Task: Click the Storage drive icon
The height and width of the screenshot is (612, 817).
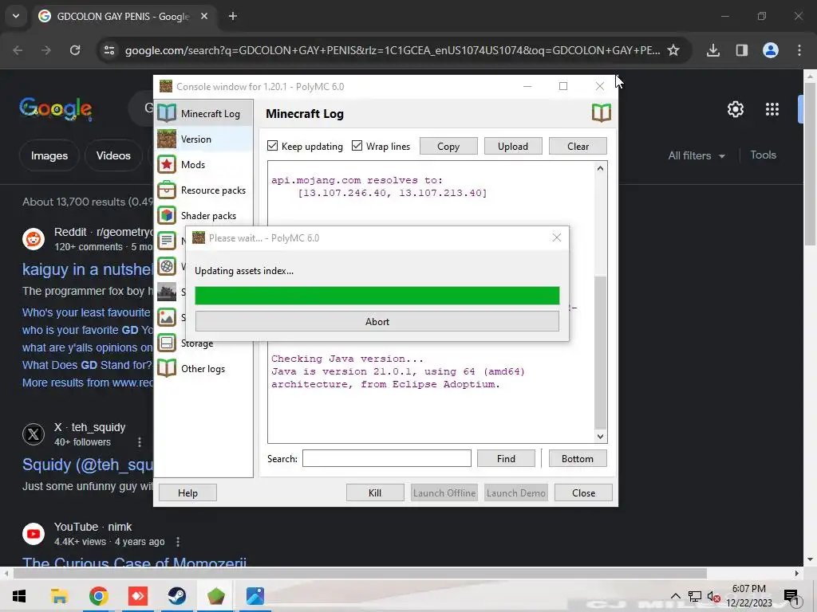Action: (167, 343)
